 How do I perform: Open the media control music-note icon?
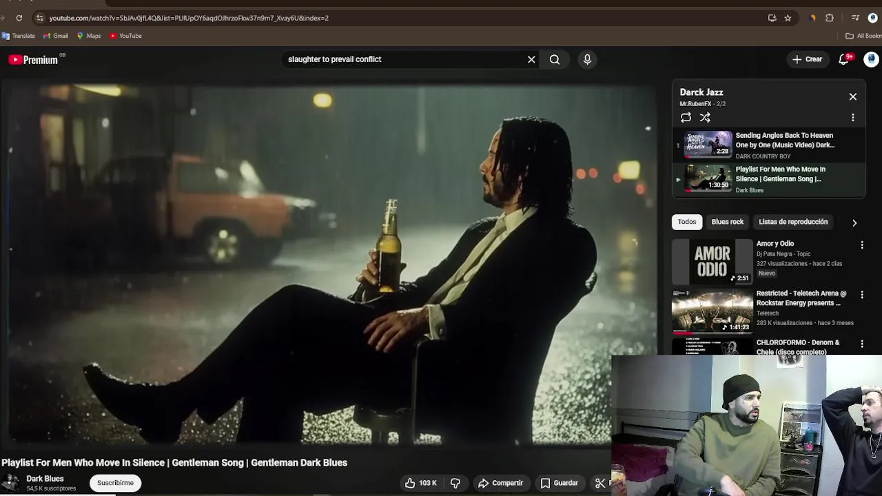point(855,18)
